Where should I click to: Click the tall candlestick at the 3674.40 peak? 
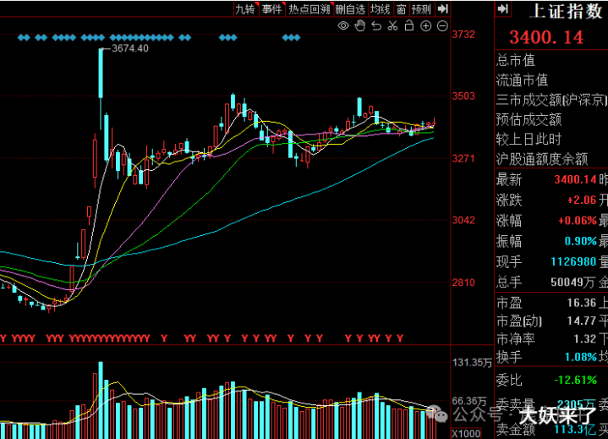[x=101, y=74]
